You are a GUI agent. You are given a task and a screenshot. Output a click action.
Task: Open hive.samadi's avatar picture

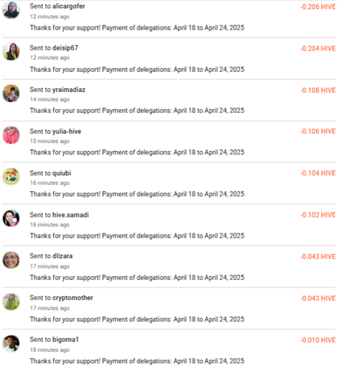11,218
